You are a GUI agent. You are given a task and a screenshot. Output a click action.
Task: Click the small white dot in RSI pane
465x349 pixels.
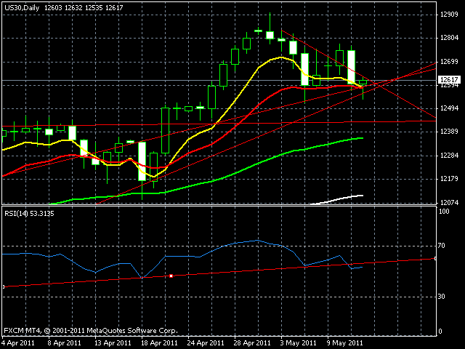(x=171, y=276)
